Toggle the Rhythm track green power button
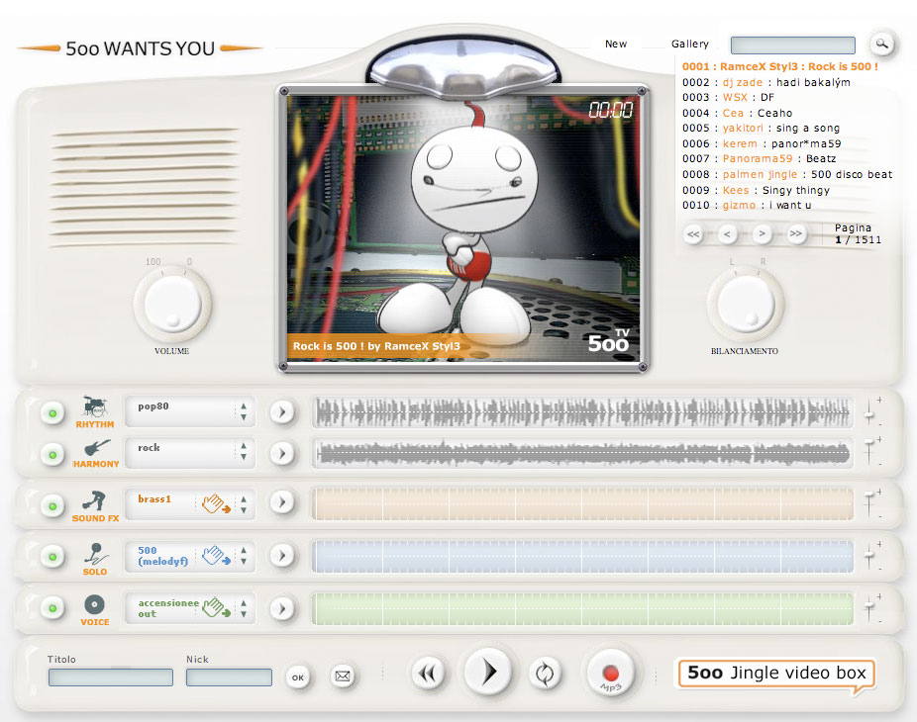Viewport: 917px width, 722px height. (x=51, y=411)
